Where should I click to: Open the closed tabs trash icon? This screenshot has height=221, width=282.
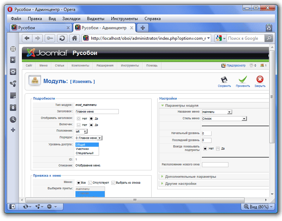[x=269, y=27]
